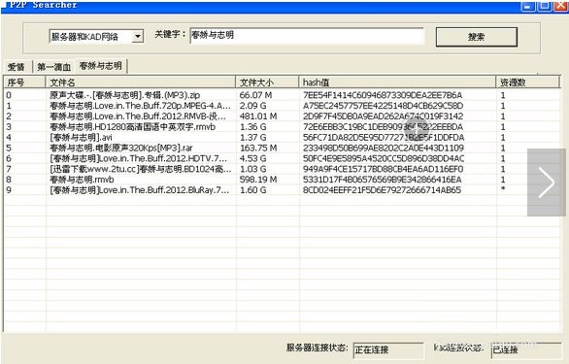Open the 服务器和KAD网络 network dropdown

(x=96, y=36)
